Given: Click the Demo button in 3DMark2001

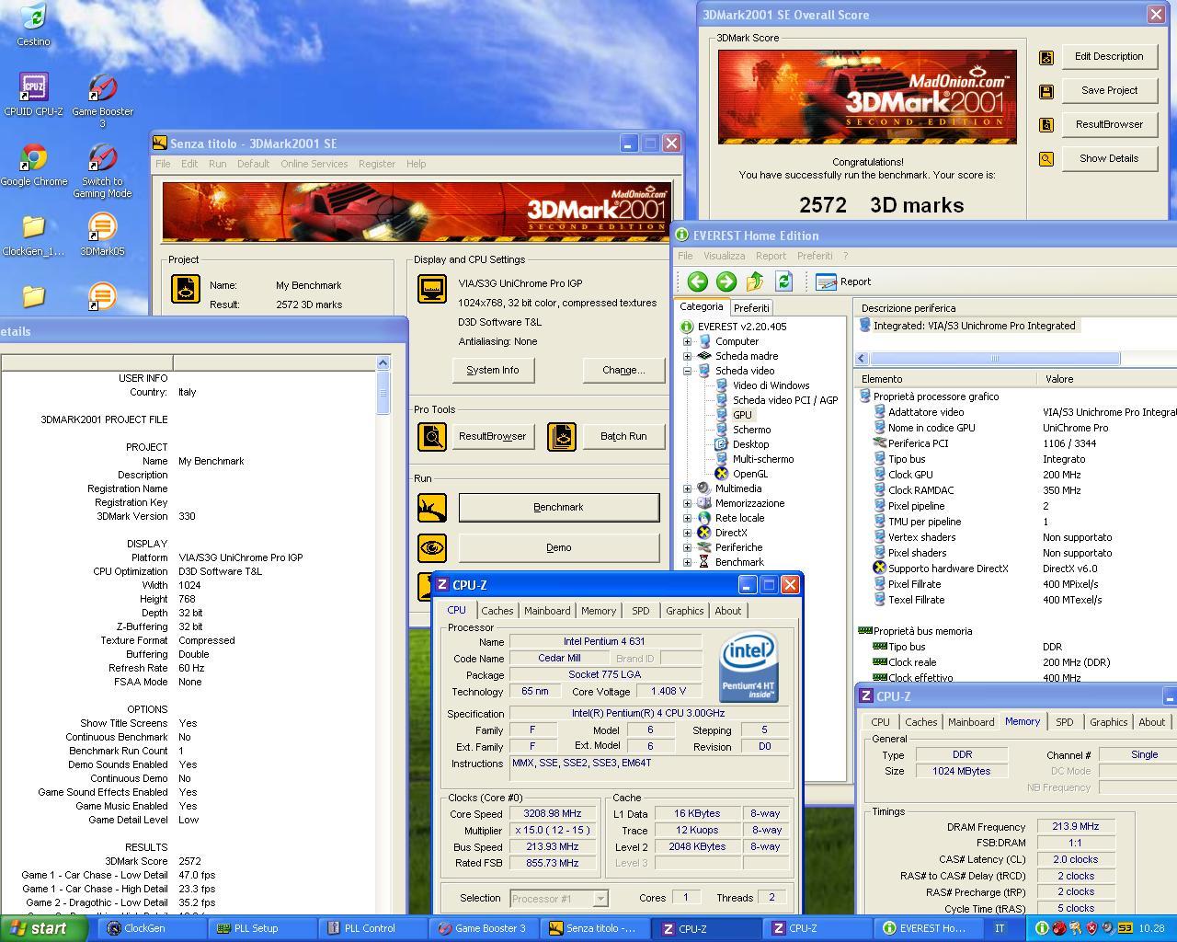Looking at the screenshot, I should tap(559, 547).
